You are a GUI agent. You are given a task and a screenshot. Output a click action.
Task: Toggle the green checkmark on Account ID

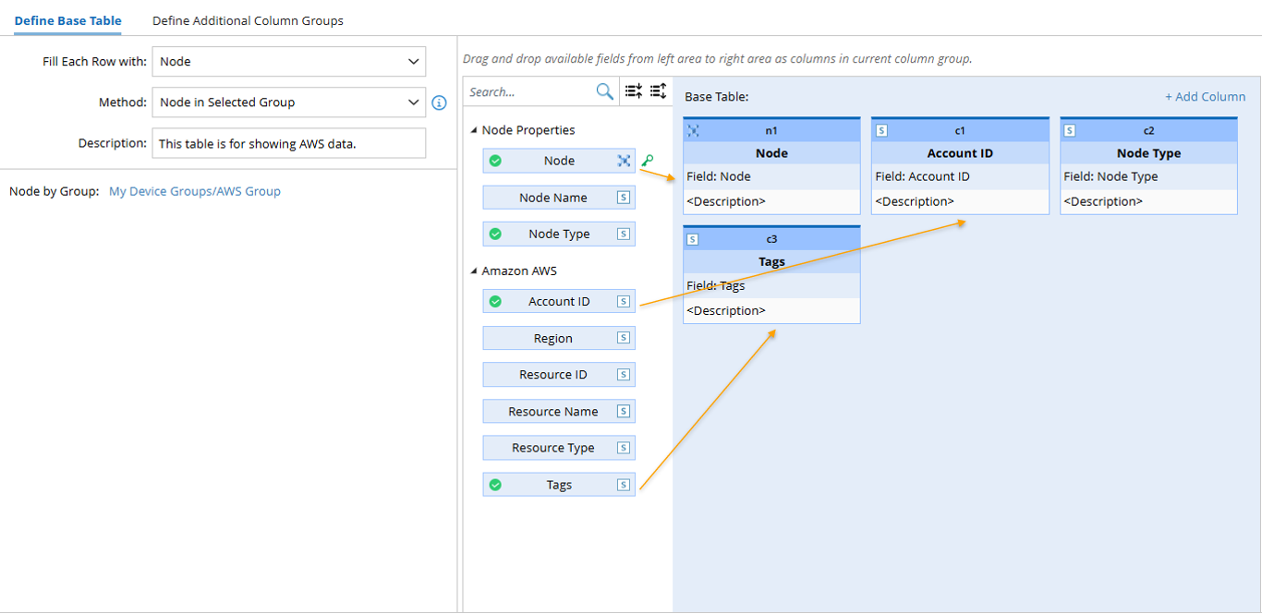click(496, 301)
